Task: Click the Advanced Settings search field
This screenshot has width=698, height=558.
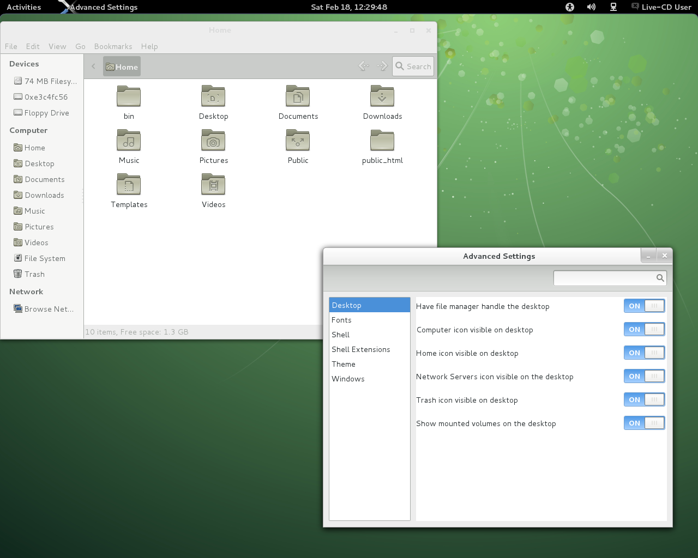Action: click(610, 278)
